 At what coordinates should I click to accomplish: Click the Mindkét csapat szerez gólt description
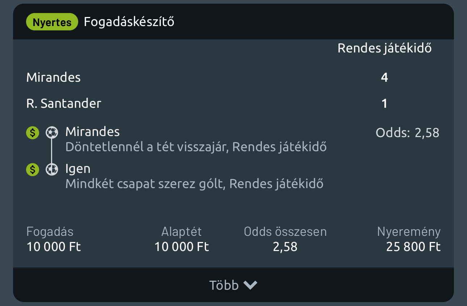194,184
